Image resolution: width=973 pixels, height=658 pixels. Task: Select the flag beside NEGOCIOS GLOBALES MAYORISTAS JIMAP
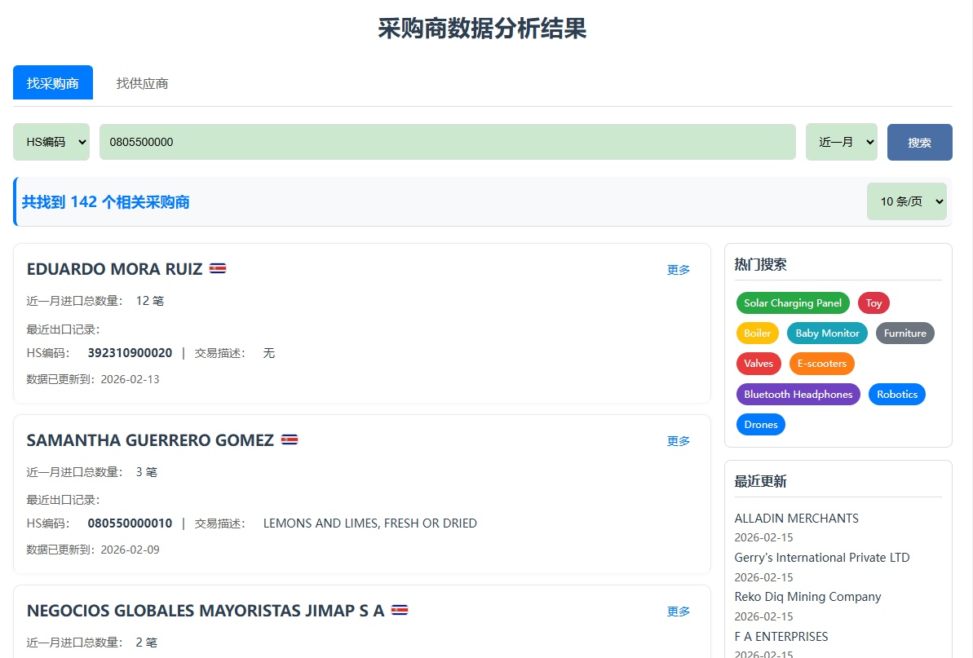(400, 609)
